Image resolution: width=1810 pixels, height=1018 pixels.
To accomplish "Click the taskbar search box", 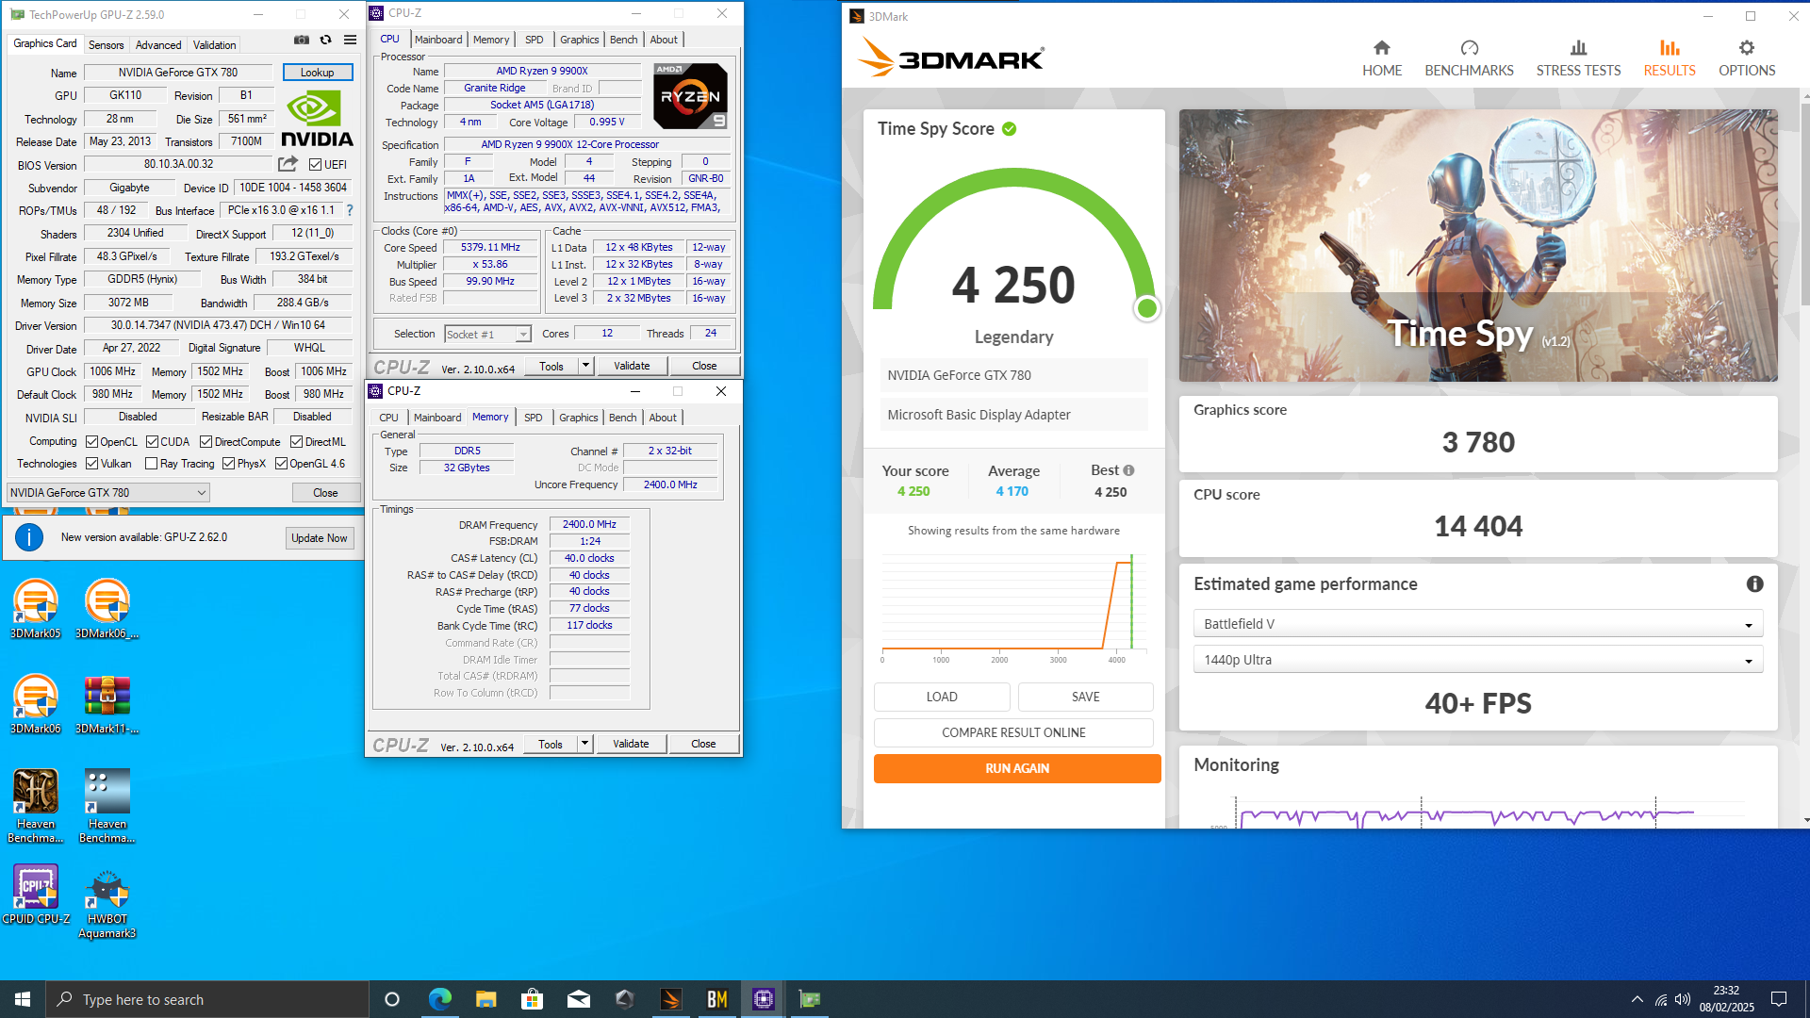I will tap(207, 999).
